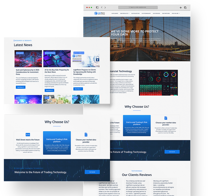
Task: Select Our Technology in the navigation bar
Action: [146, 13]
